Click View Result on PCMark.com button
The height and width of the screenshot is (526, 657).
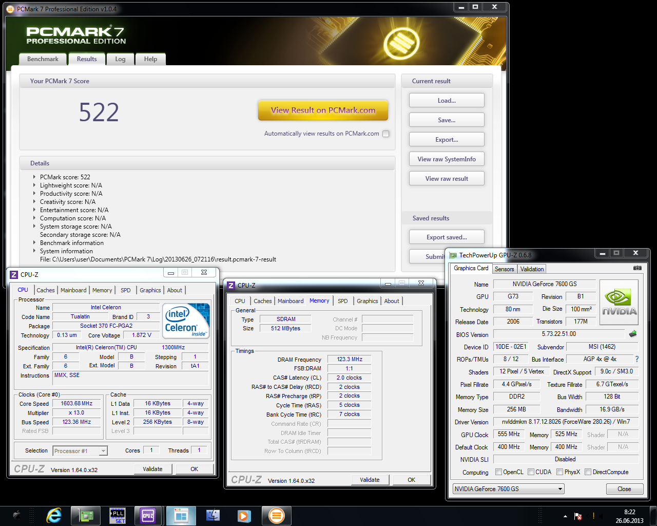(x=323, y=110)
